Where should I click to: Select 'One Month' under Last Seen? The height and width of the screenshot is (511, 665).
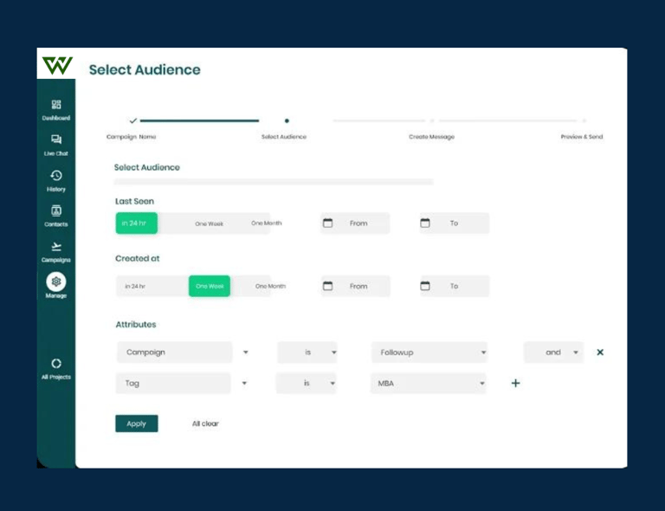coord(267,223)
